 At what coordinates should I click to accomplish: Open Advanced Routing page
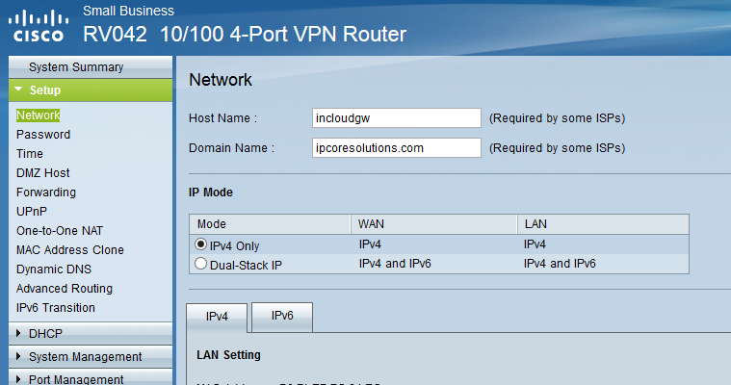pos(65,289)
